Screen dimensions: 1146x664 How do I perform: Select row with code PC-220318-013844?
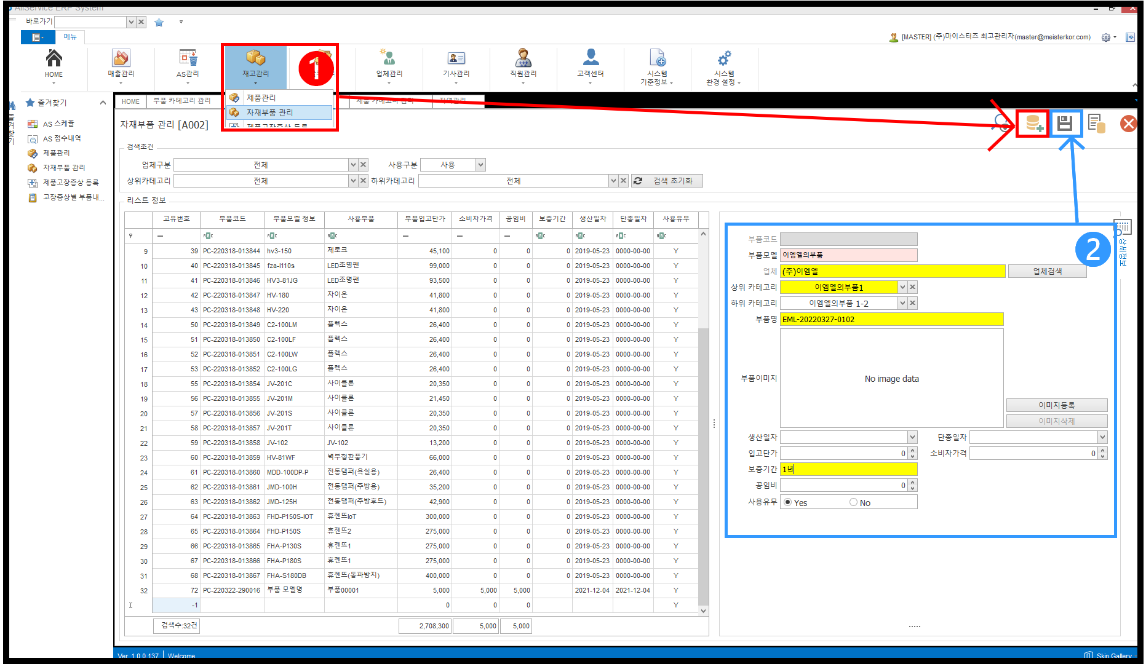point(412,251)
